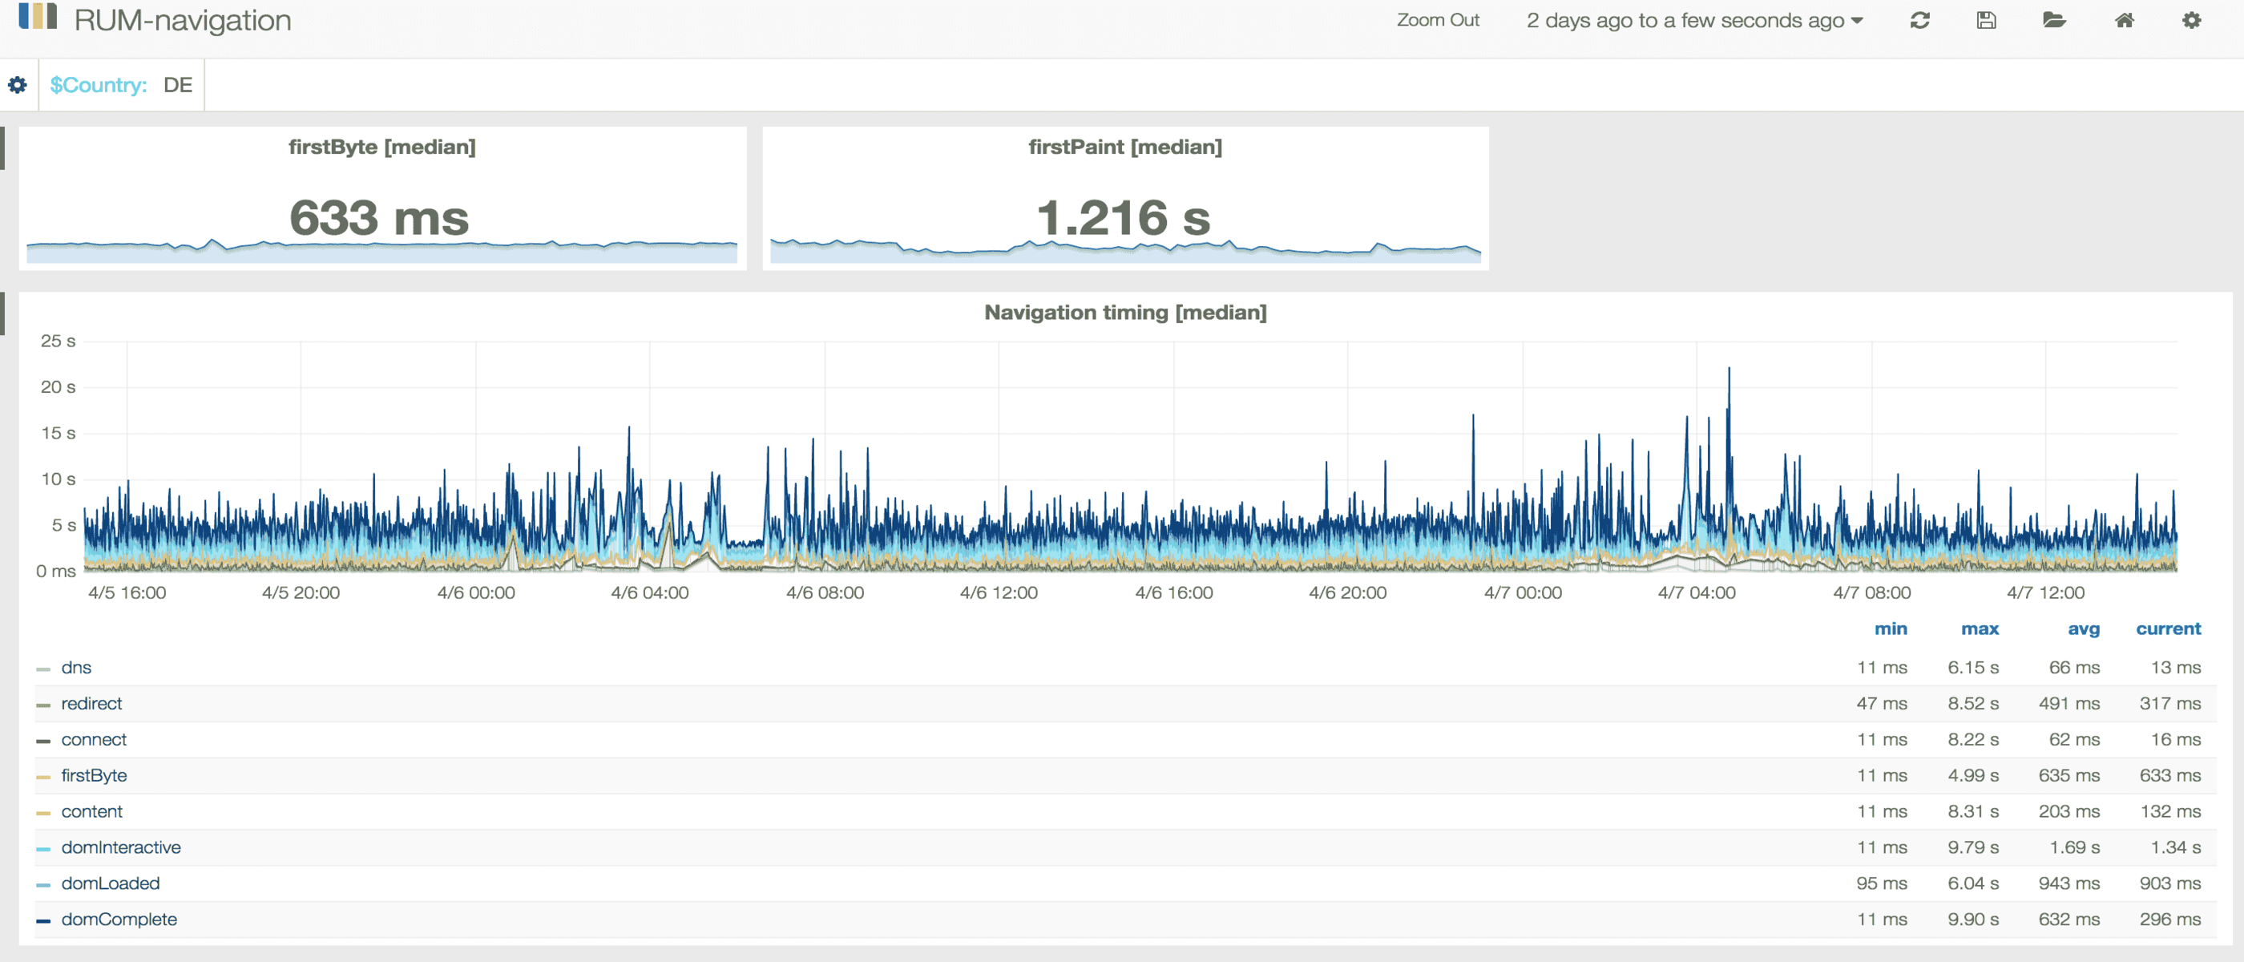Go to the home dashboard icon
This screenshot has width=2244, height=962.
tap(2125, 20)
